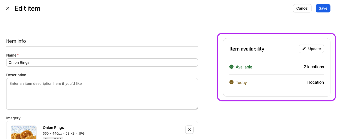The image size is (345, 139).
Task: Click the Today status label
Action: 241,82
